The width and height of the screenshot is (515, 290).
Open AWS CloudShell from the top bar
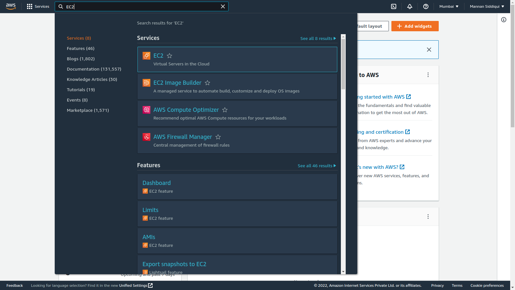pyautogui.click(x=393, y=6)
